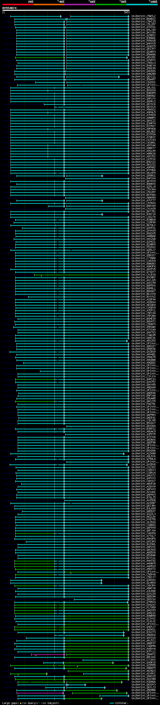Viewport: 160px width, 705px height.
Task: Click the cyan ~100% identity color segment
Action: click(x=142, y=5)
